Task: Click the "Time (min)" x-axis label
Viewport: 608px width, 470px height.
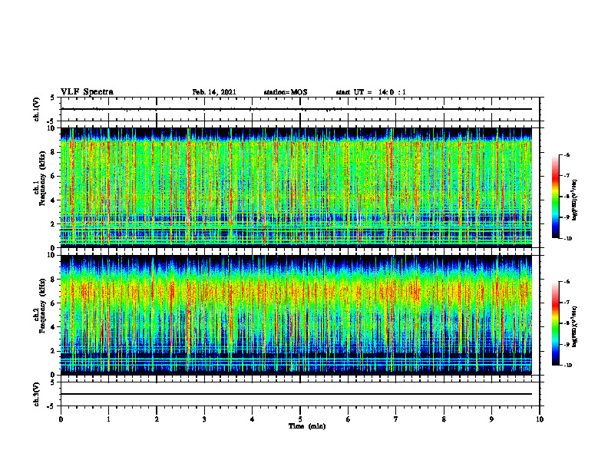Action: (x=307, y=426)
